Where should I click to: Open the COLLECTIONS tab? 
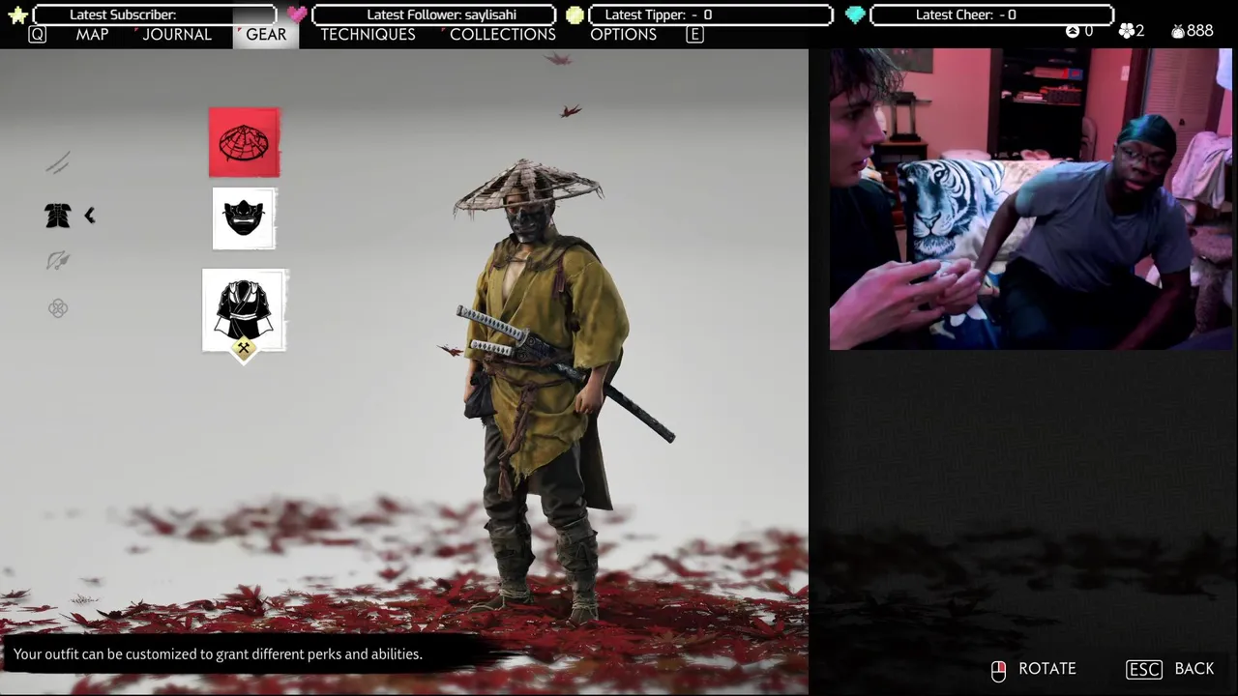[x=502, y=34]
